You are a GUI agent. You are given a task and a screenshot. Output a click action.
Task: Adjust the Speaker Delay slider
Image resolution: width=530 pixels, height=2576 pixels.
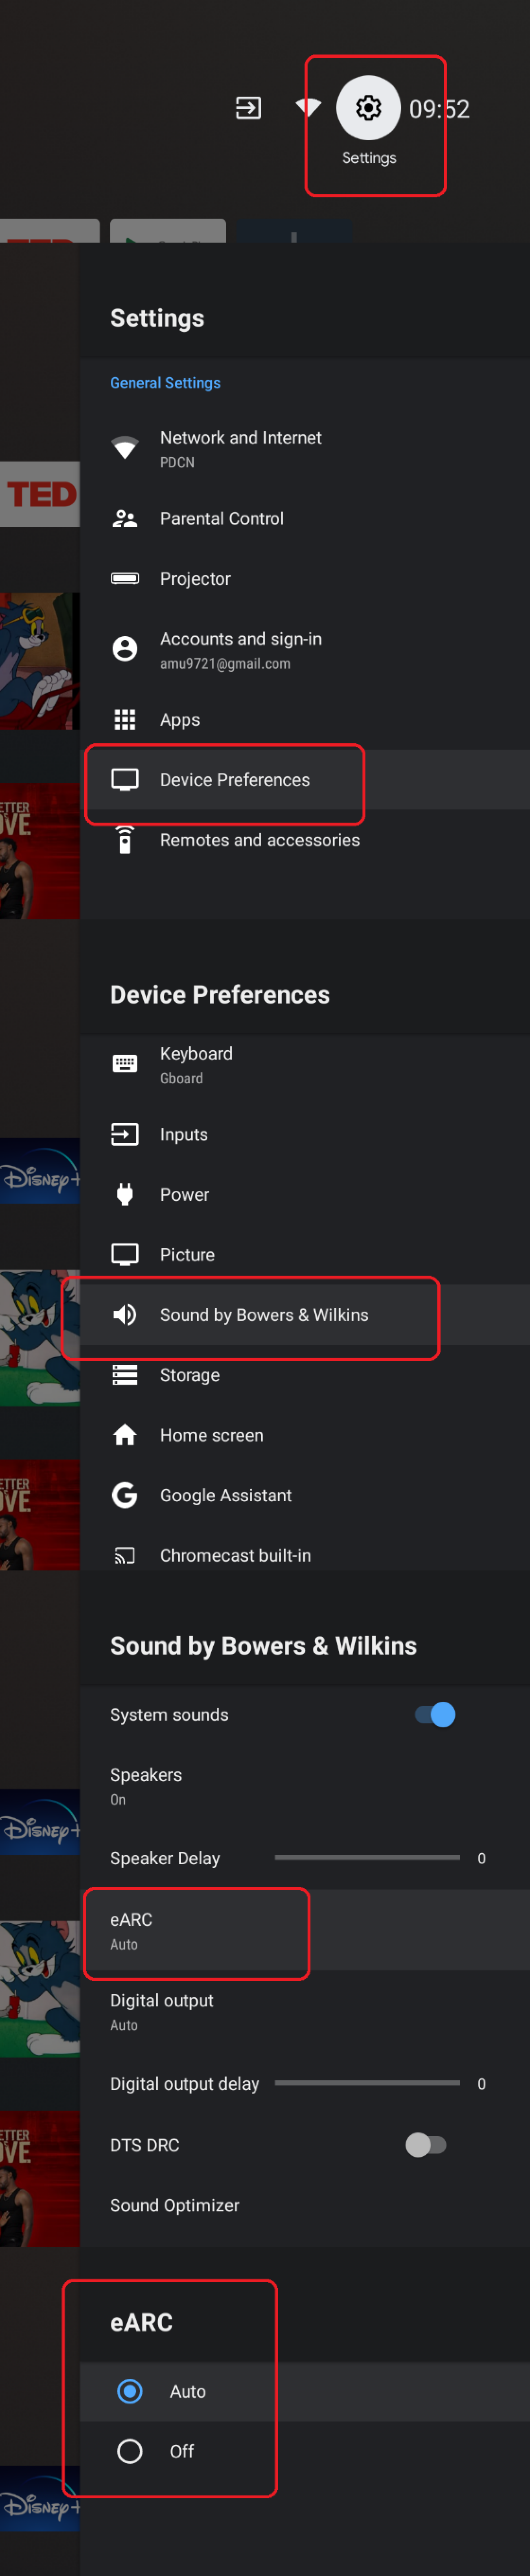pos(366,1857)
